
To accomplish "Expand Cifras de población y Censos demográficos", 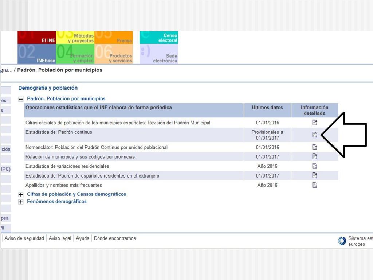I will pyautogui.click(x=21, y=195).
